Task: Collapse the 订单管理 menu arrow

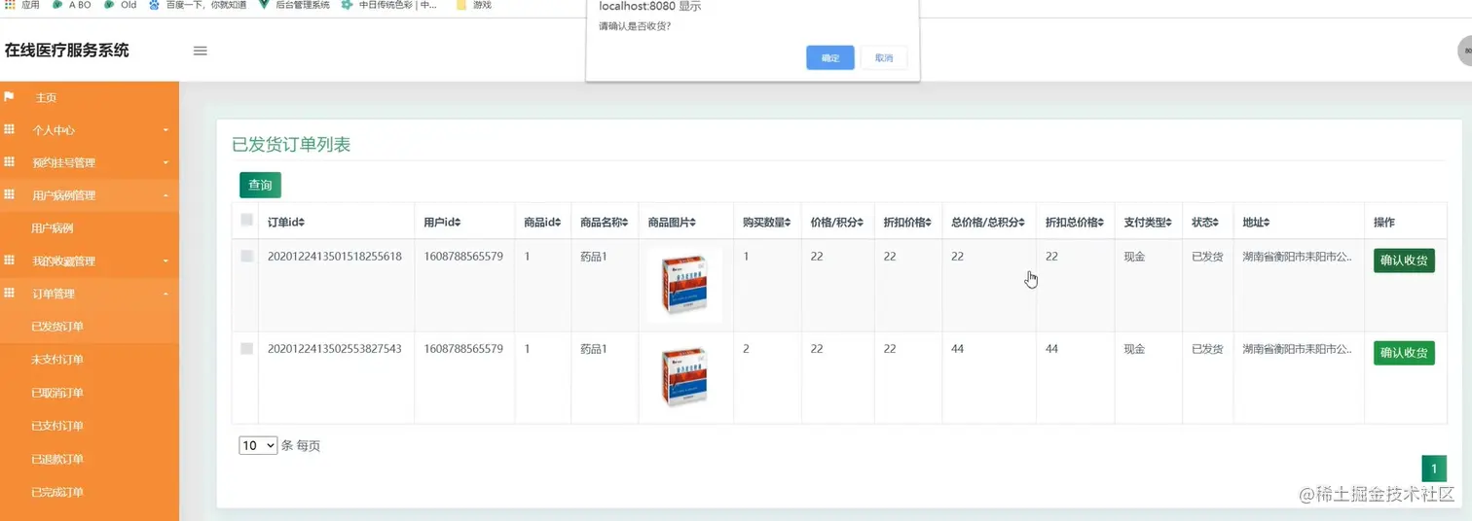Action: pos(166,294)
